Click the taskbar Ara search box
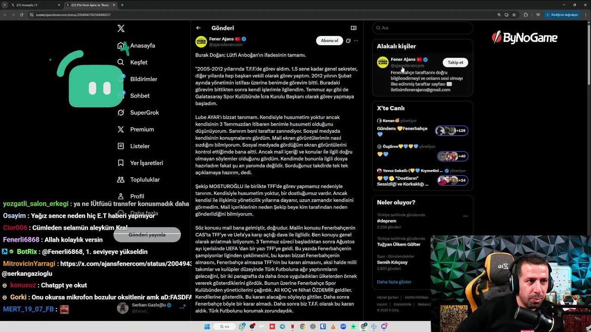Viewport: 591px width, 332px height. (x=225, y=326)
